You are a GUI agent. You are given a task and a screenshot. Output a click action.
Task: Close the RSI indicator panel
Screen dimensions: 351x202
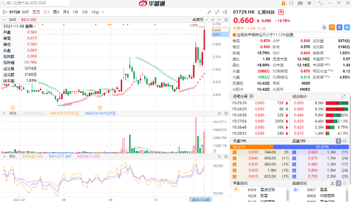pyautogui.click(x=219, y=156)
